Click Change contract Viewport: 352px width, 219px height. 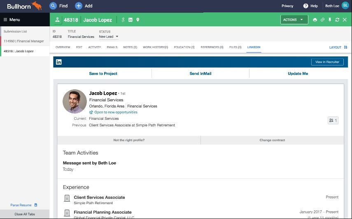[272, 140]
